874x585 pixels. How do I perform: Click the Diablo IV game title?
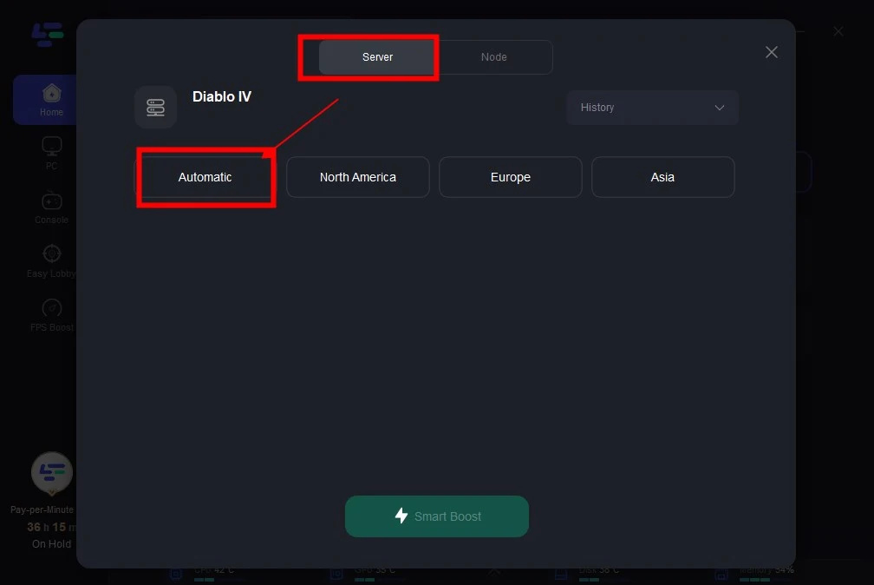[222, 96]
